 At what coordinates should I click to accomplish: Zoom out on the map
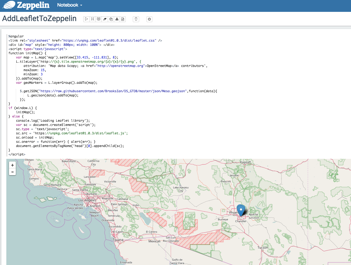(x=12, y=172)
